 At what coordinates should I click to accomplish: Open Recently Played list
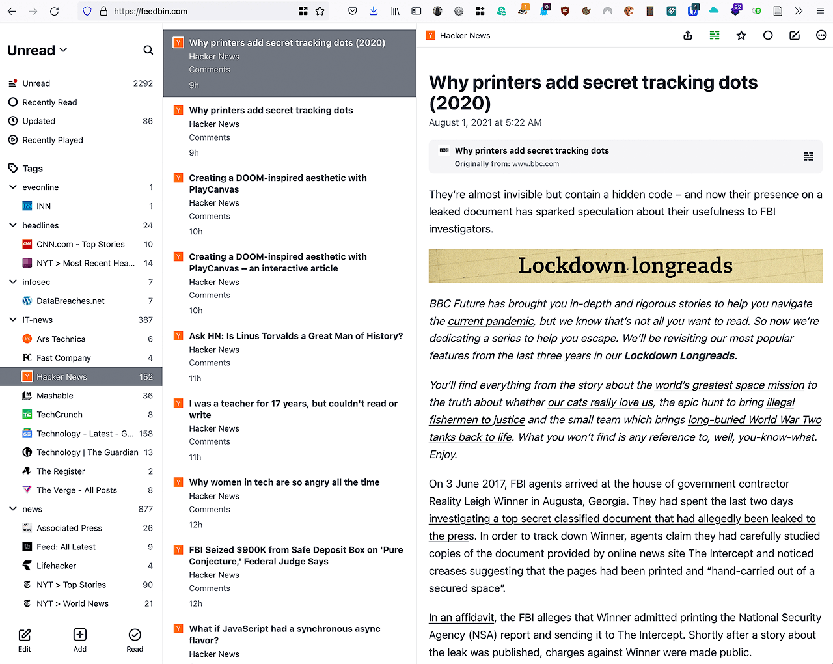click(81, 140)
